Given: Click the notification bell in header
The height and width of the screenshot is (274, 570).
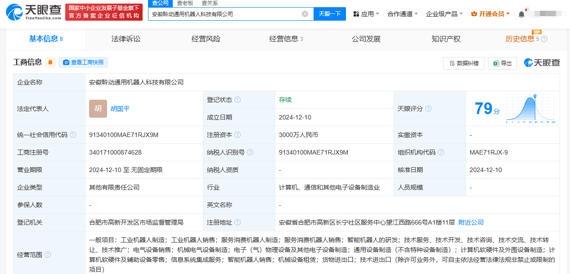Looking at the screenshot, I should pyautogui.click(x=521, y=14).
